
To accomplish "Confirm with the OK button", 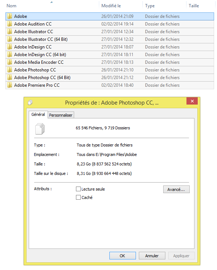I will pyautogui.click(x=122, y=256).
